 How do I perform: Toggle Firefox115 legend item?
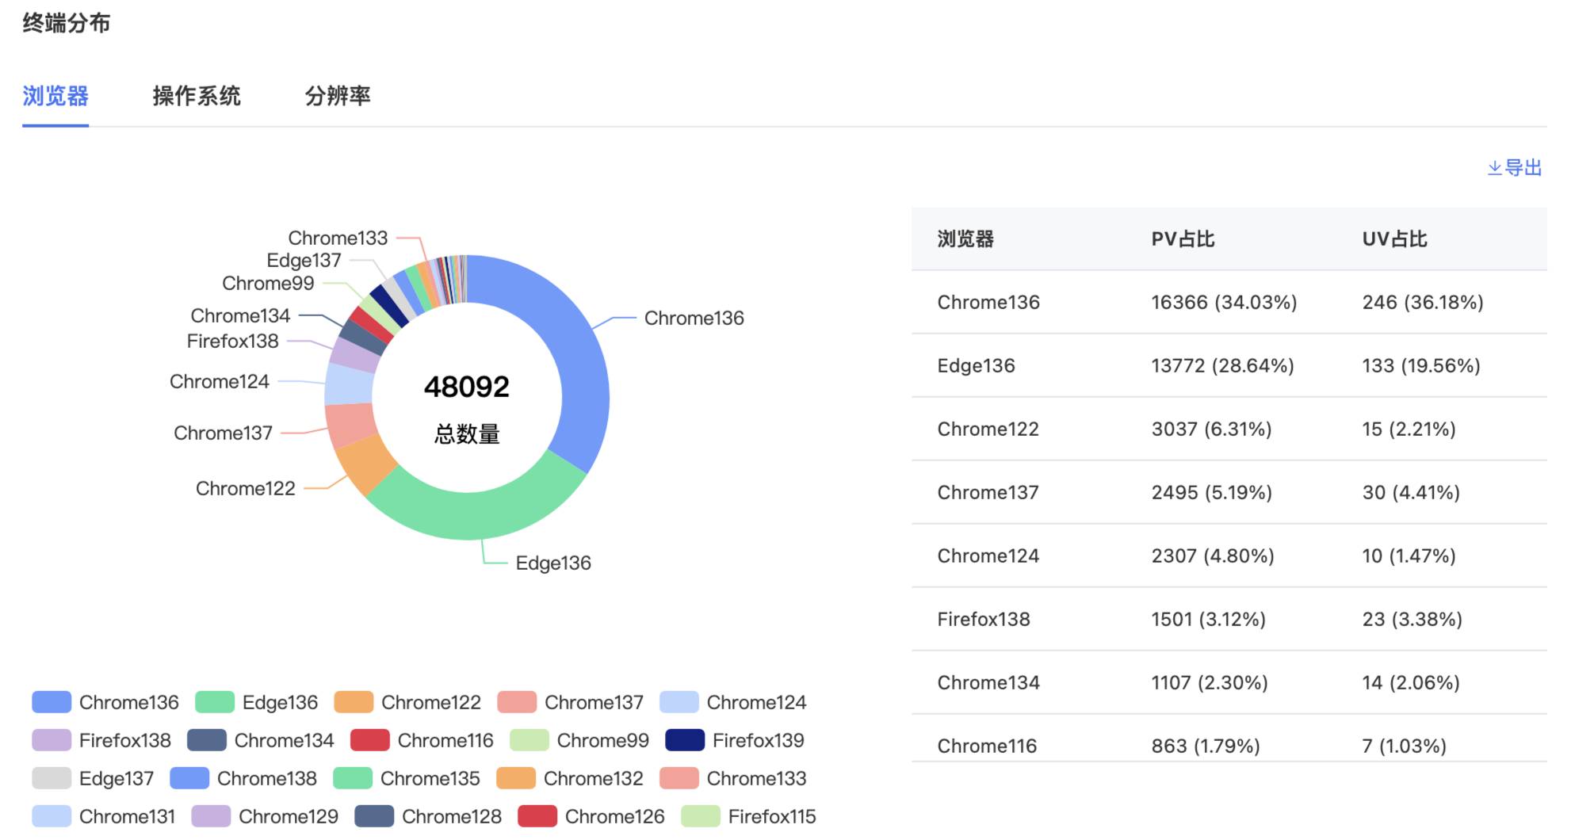[x=748, y=816]
